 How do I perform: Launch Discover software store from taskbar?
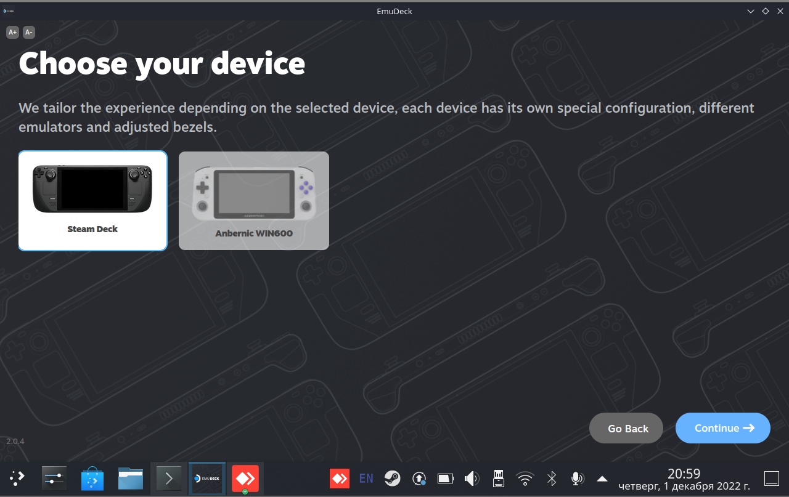click(92, 479)
